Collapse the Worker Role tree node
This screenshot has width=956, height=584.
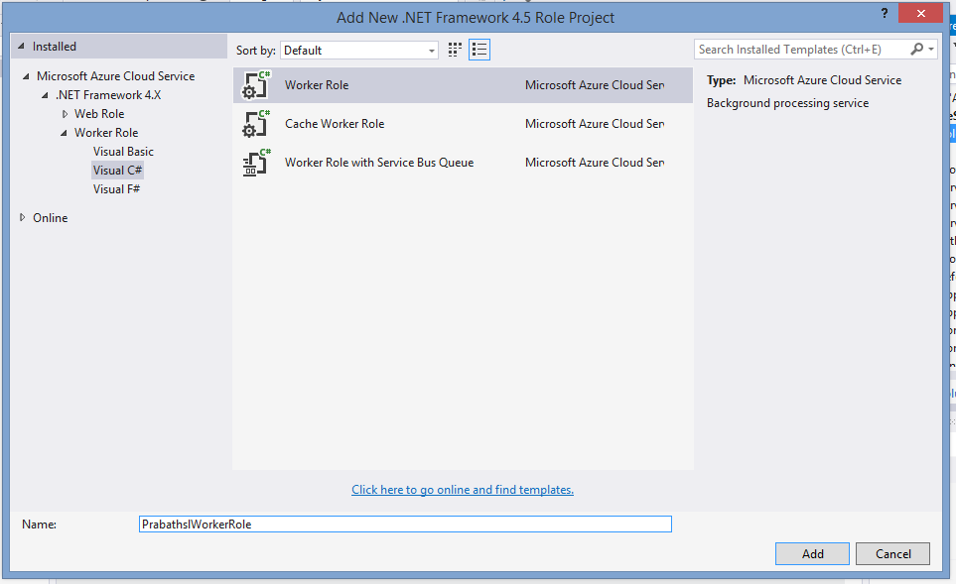[64, 133]
